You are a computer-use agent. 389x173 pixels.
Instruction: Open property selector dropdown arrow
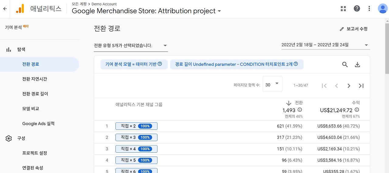click(x=219, y=11)
